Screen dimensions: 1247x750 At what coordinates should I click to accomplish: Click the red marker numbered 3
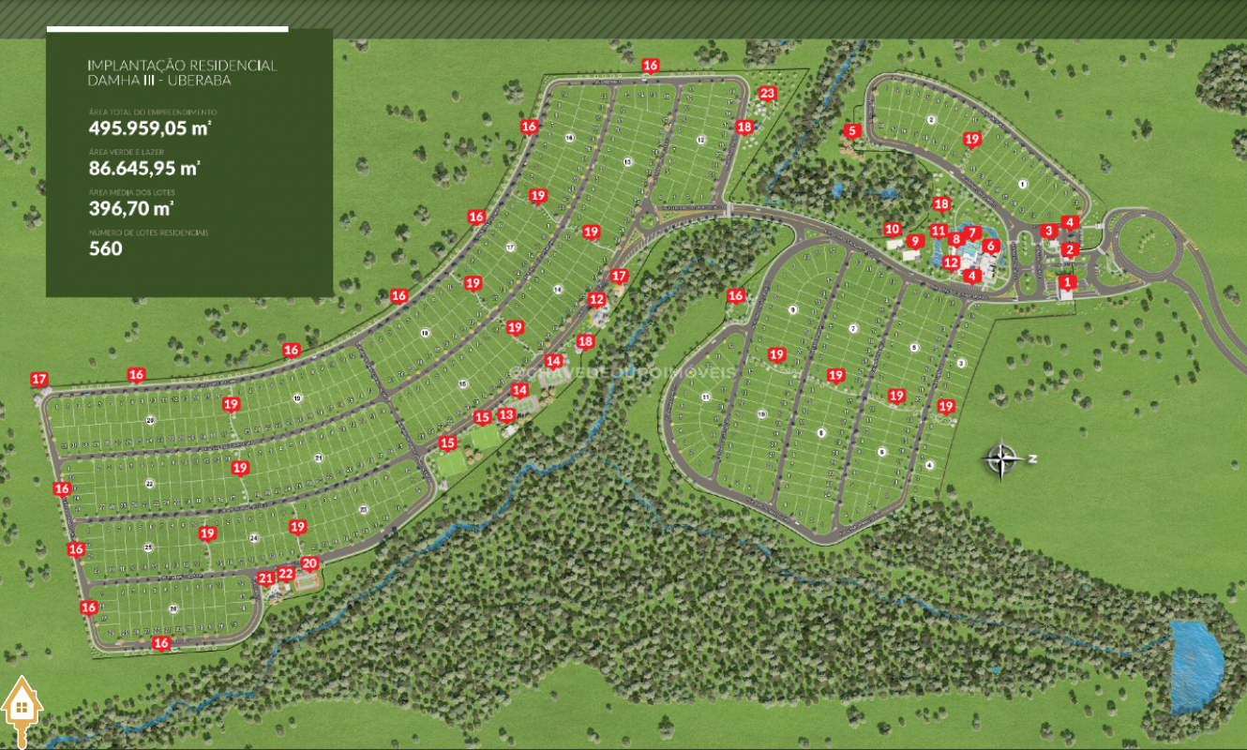click(1048, 231)
